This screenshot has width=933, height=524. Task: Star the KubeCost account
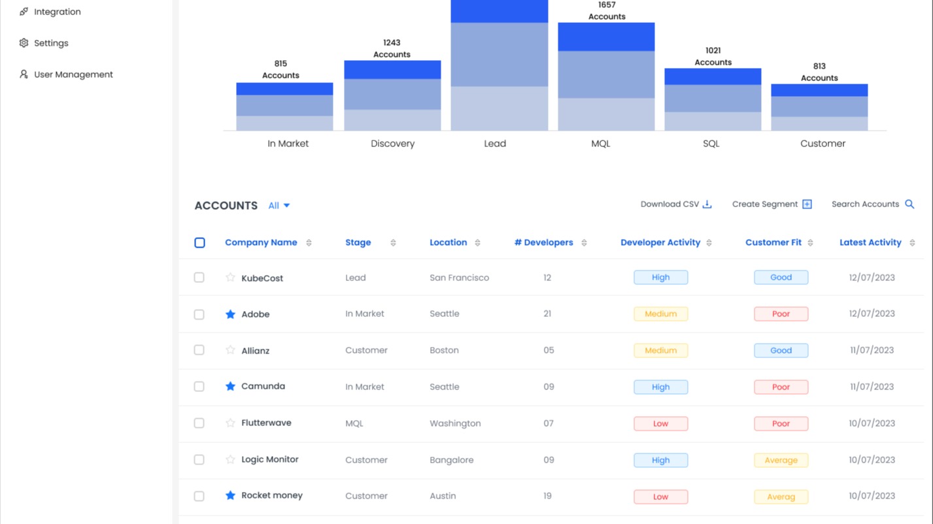point(230,278)
